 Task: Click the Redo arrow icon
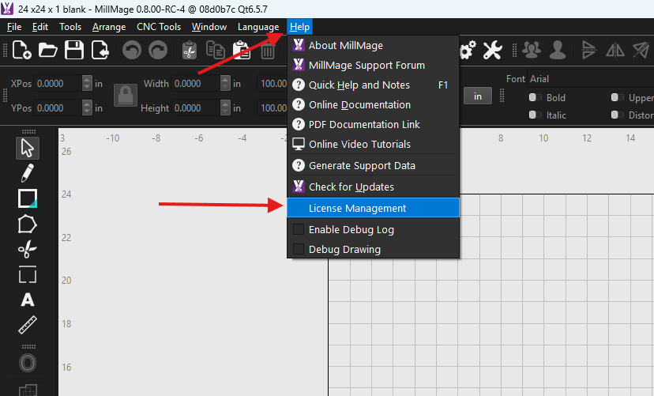pos(158,51)
